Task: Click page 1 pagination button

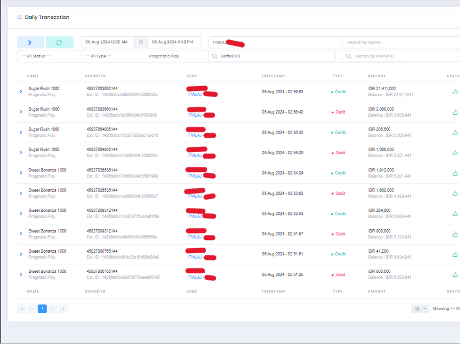Action: pos(42,309)
